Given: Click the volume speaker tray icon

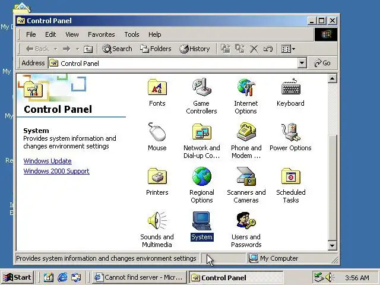Looking at the screenshot, I should [x=330, y=277].
